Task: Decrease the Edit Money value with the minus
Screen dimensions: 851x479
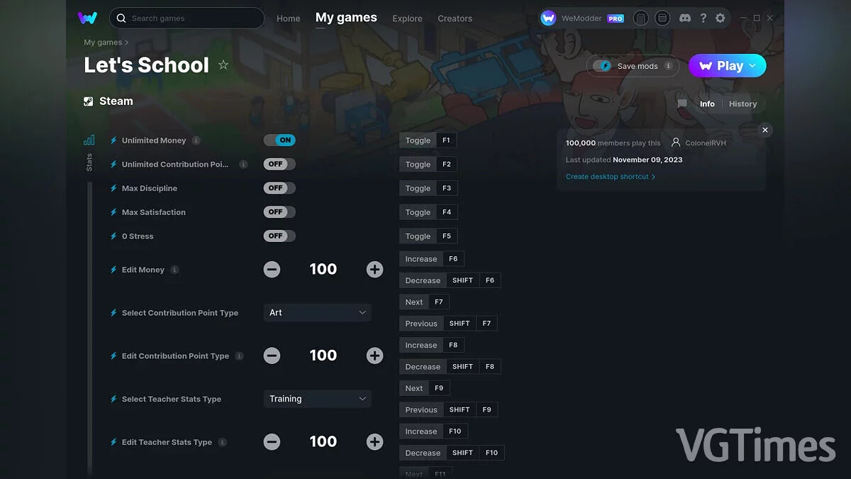Action: click(272, 270)
